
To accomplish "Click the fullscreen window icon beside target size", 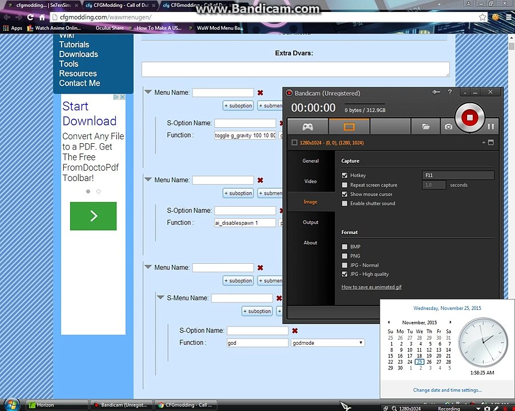I will click(x=490, y=142).
